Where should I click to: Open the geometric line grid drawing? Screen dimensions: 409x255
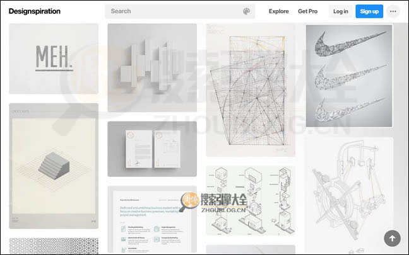coord(251,90)
